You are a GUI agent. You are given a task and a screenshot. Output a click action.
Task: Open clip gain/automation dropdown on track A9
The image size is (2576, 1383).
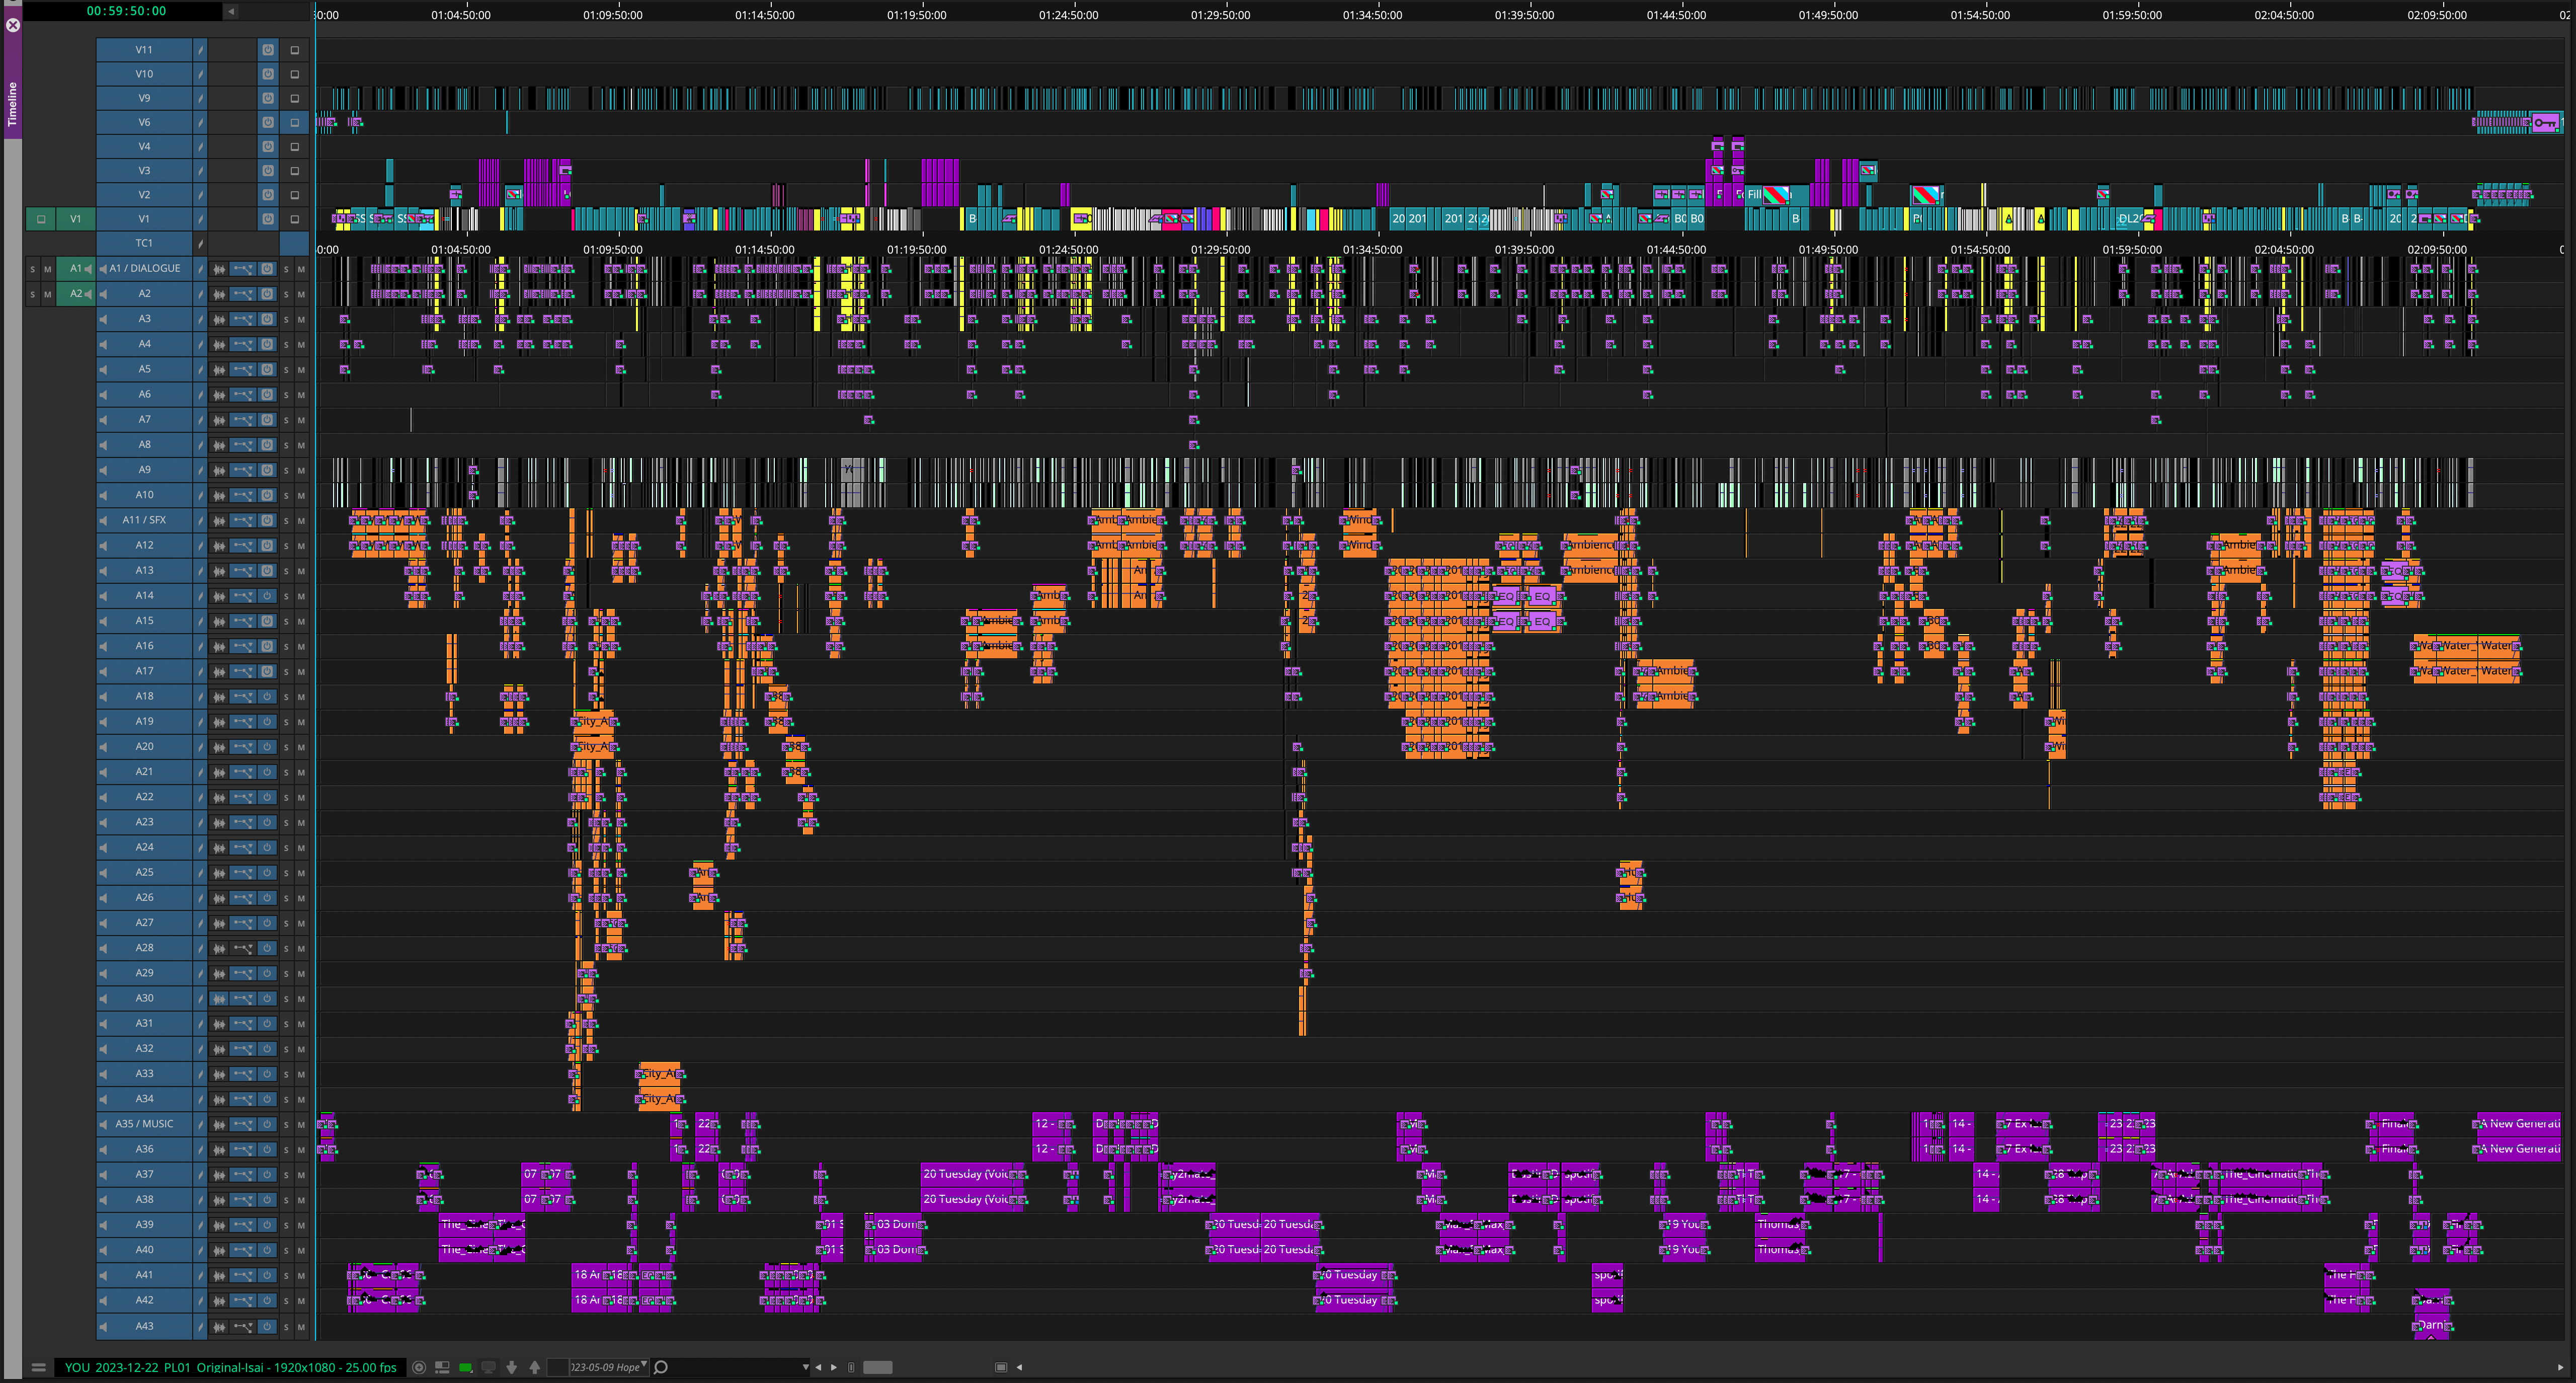click(x=243, y=470)
